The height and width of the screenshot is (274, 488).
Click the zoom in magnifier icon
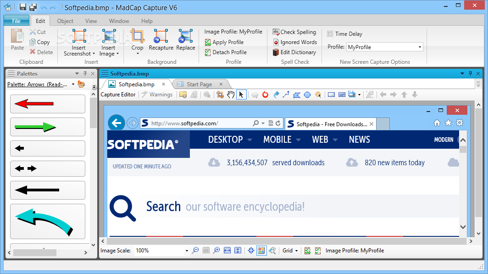[x=216, y=250]
